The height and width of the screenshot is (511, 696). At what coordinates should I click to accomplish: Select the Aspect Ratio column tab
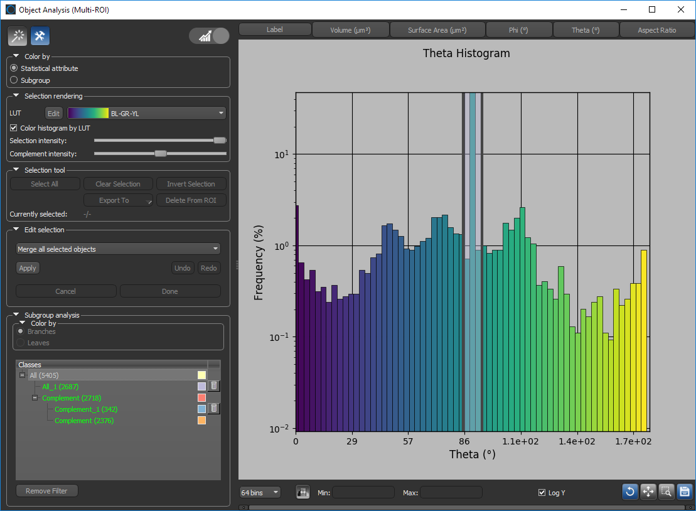pyautogui.click(x=656, y=30)
